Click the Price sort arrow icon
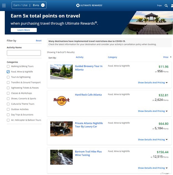 [171, 57]
